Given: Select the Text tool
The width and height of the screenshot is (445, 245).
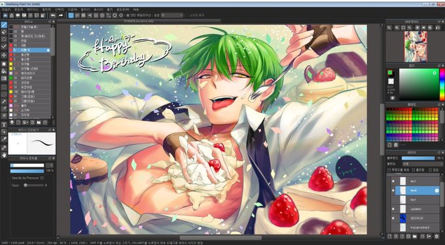Looking at the screenshot, I should click(x=4, y=124).
